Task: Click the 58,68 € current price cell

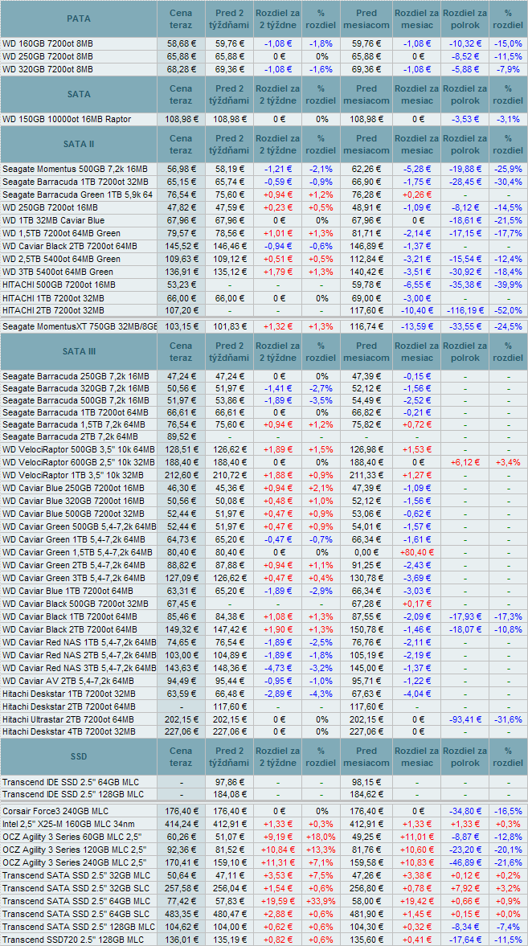Action: [181, 44]
